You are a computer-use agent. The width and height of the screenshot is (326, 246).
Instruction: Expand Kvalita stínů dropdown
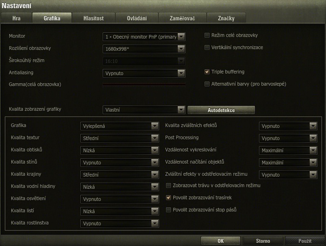tap(119, 163)
